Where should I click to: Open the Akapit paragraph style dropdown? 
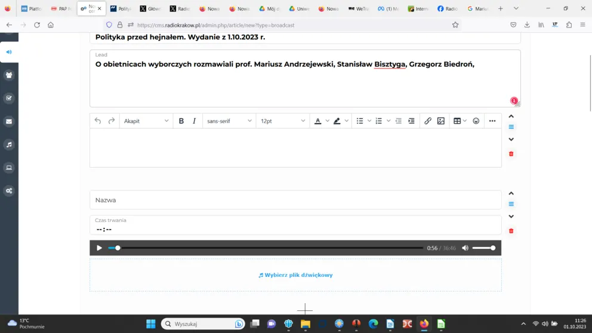click(x=146, y=121)
